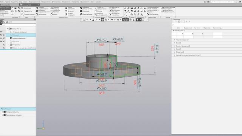Expand Отверстие:2 node in model tree
Viewport: 242px width, 136px height.
tap(9, 45)
